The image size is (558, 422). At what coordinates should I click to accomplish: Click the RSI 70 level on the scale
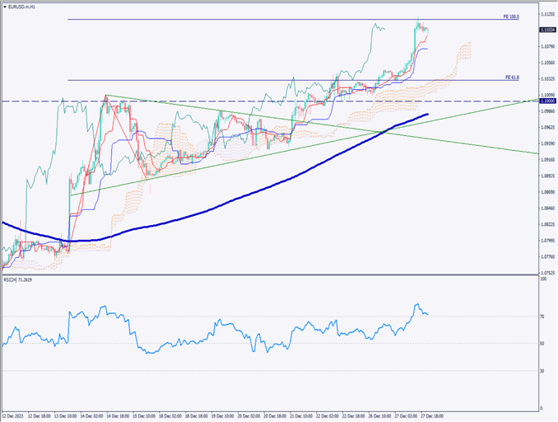pos(542,316)
